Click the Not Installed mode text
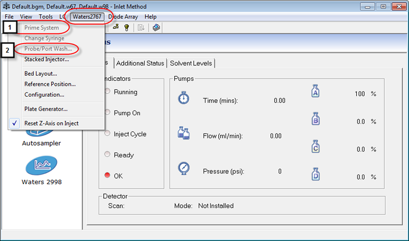Viewport: 409px width, 241px height. click(216, 206)
